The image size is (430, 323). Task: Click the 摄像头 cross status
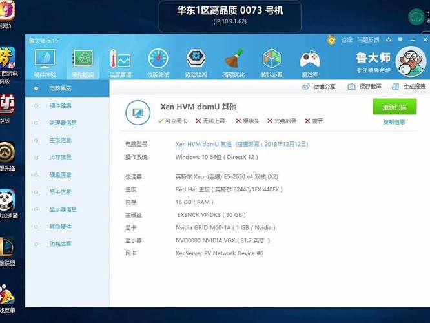pyautogui.click(x=247, y=121)
